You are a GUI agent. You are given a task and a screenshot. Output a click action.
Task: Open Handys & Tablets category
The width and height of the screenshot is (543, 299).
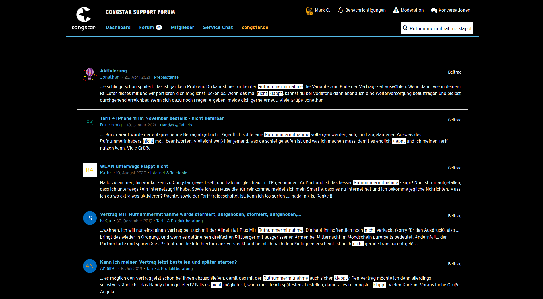coord(176,125)
